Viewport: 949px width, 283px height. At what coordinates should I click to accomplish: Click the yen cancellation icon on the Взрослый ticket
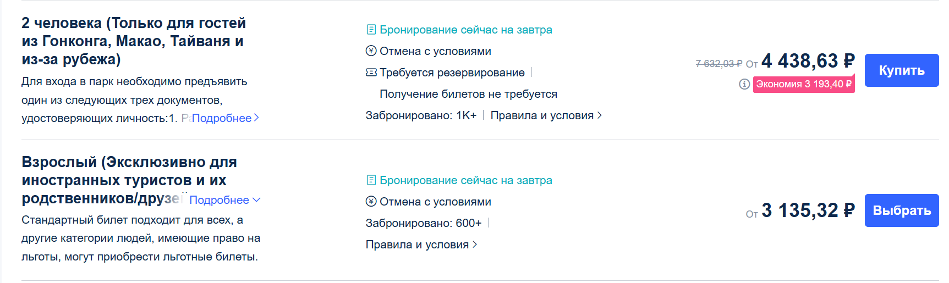point(371,202)
